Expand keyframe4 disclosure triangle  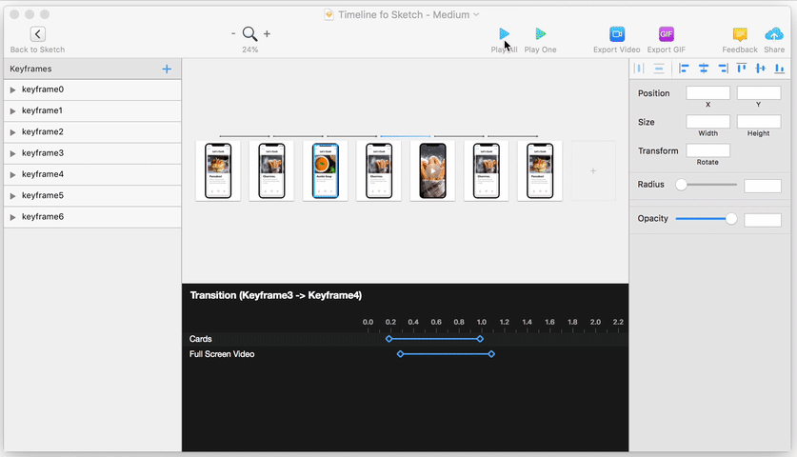pos(12,175)
